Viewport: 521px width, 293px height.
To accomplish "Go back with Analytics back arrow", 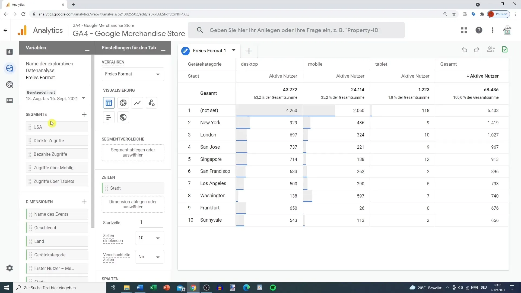I will tap(6, 30).
